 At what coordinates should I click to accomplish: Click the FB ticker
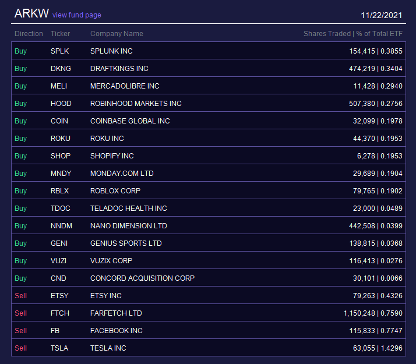(x=55, y=331)
